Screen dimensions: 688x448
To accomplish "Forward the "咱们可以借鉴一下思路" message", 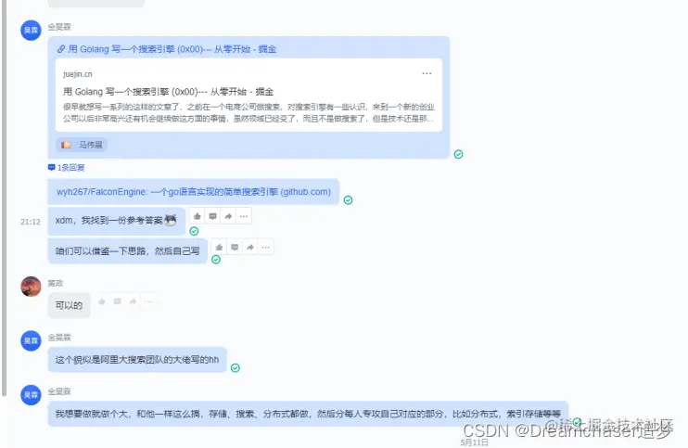I will [250, 248].
